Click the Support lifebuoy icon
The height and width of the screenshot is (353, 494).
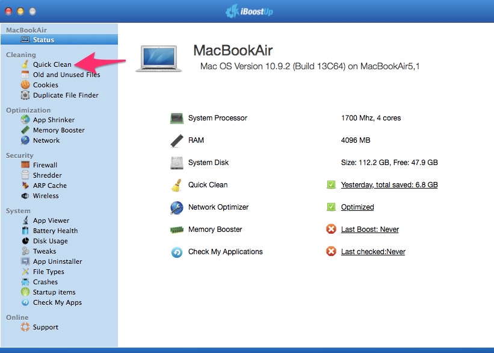(25, 327)
